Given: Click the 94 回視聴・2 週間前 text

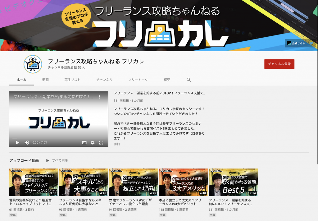Looking at the screenshot, I should point(123,209).
